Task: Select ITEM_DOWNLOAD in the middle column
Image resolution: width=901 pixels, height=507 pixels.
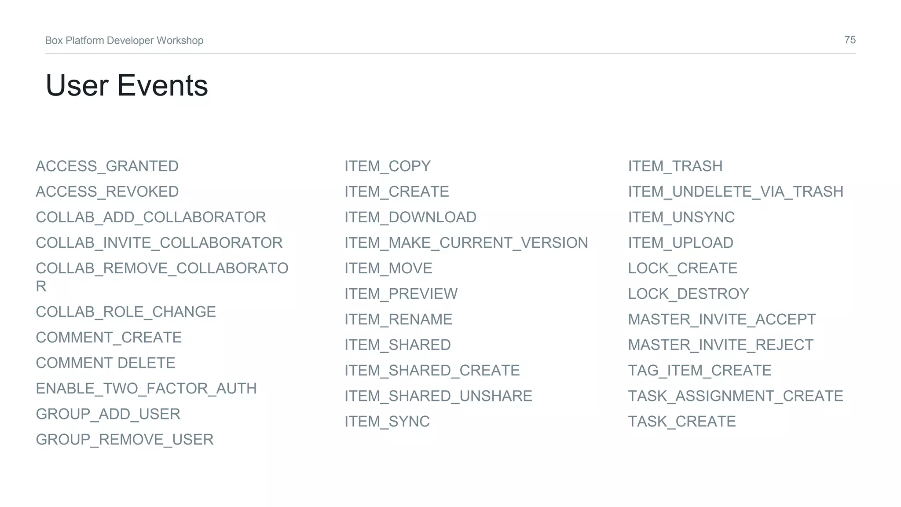Action: 410,217
